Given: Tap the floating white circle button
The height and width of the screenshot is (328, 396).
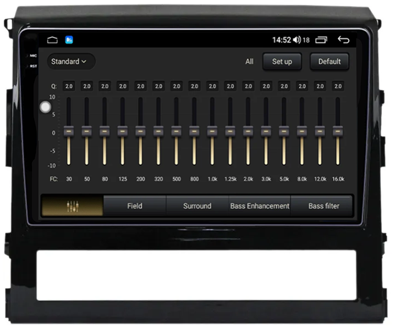Looking at the screenshot, I should click(46, 107).
